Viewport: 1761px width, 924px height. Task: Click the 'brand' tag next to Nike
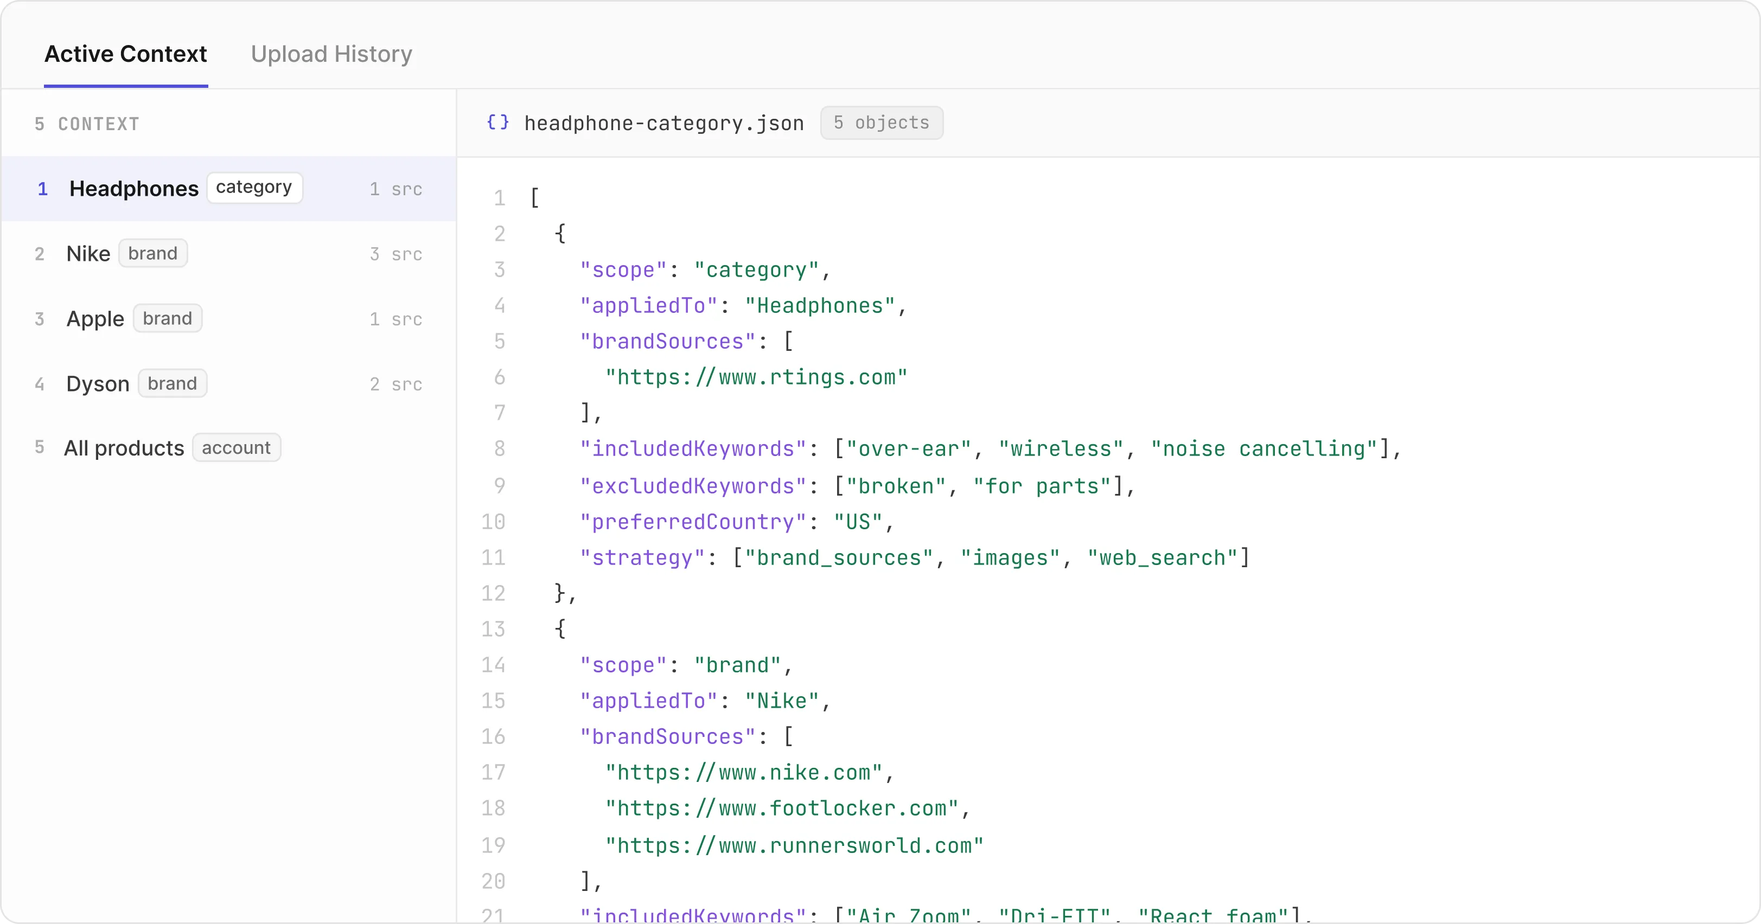[x=152, y=253]
